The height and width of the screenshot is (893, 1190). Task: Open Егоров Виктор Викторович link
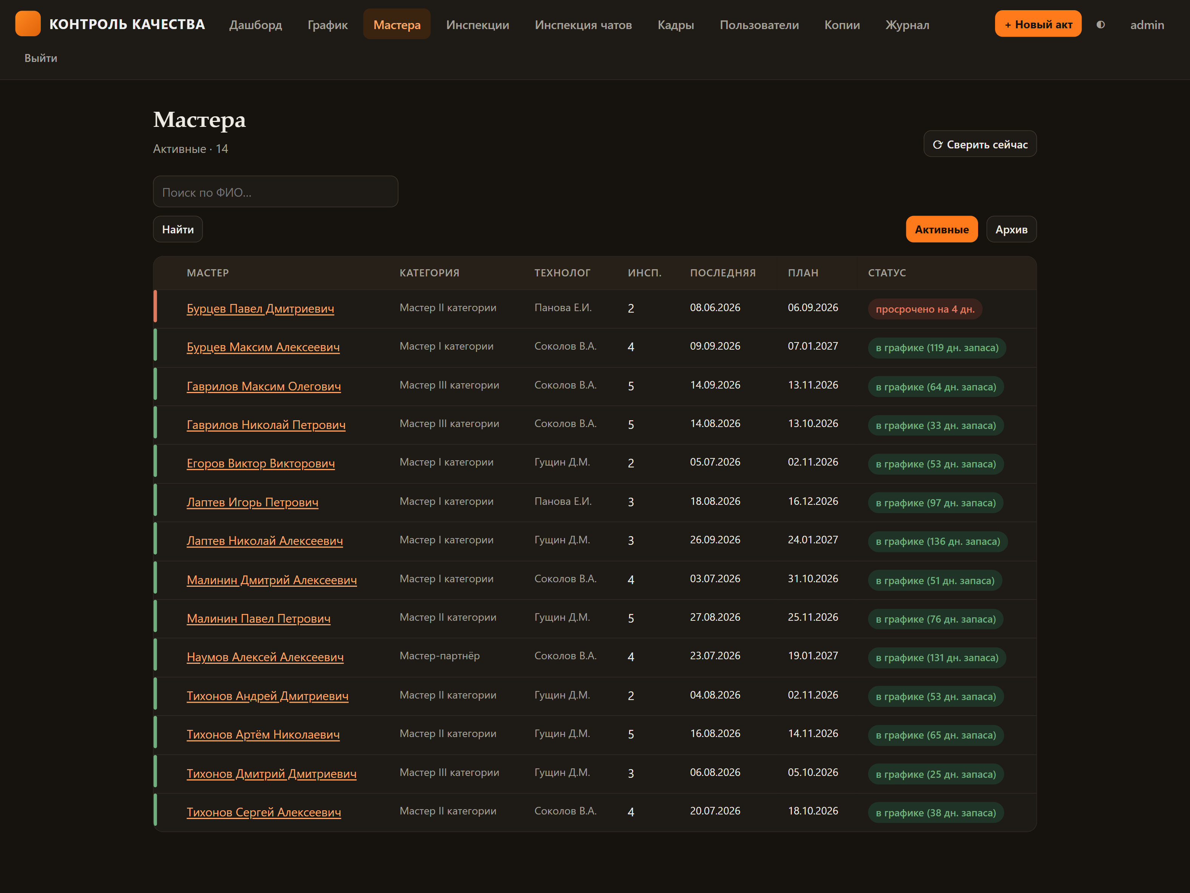click(x=261, y=463)
